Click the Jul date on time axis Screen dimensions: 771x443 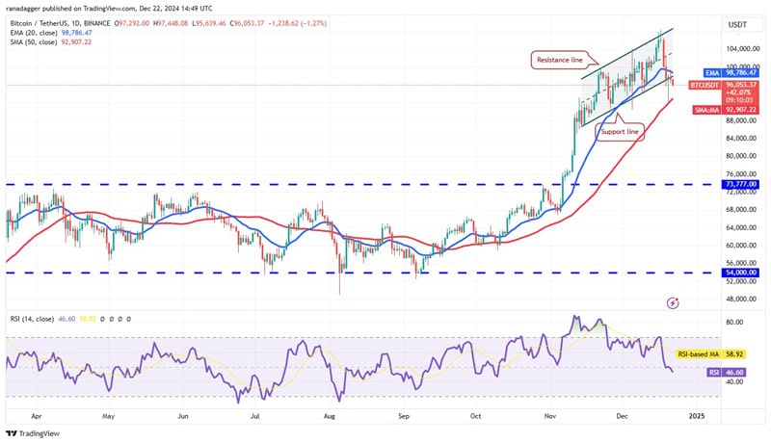click(x=254, y=416)
